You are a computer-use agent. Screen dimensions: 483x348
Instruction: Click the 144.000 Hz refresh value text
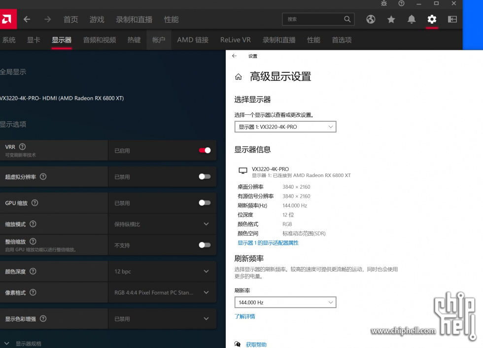coord(295,206)
